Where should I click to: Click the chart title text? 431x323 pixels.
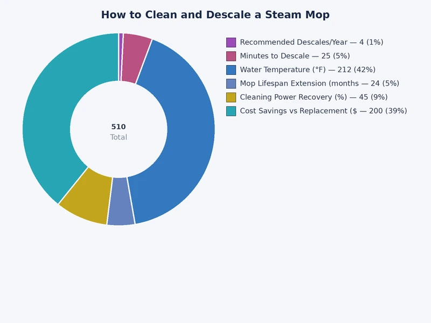click(215, 15)
